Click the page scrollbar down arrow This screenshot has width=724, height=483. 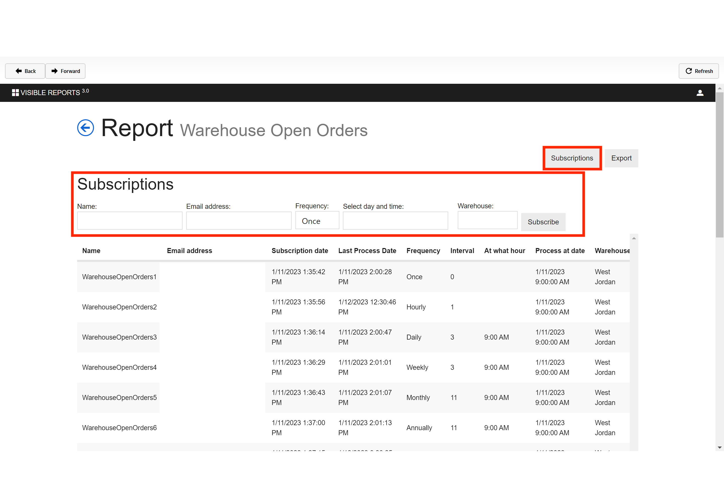(720, 448)
